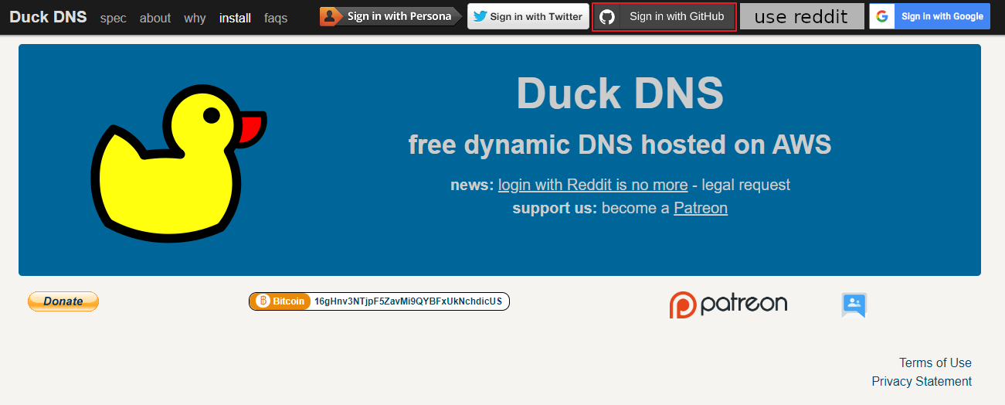Click the GitHub octocat icon
Image resolution: width=1005 pixels, height=405 pixels.
point(607,17)
